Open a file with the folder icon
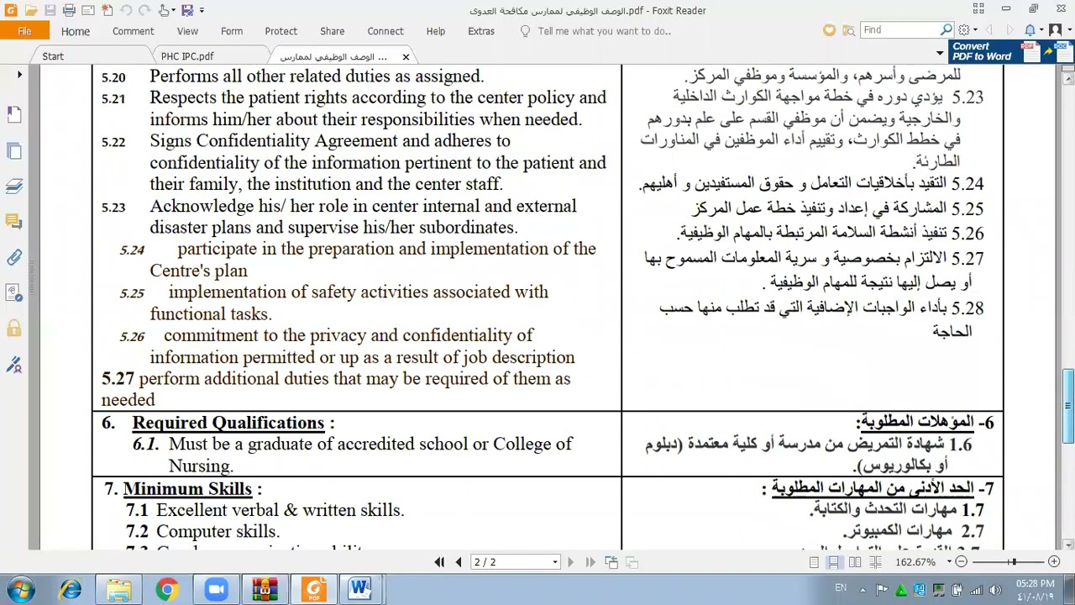This screenshot has height=605, width=1075. coord(30,10)
